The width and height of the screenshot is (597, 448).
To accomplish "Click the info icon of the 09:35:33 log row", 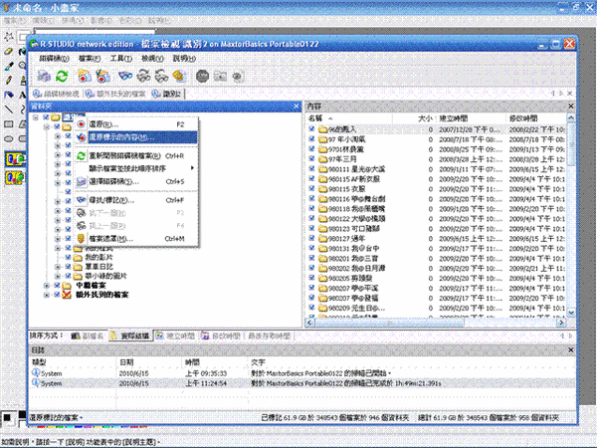I will point(36,373).
